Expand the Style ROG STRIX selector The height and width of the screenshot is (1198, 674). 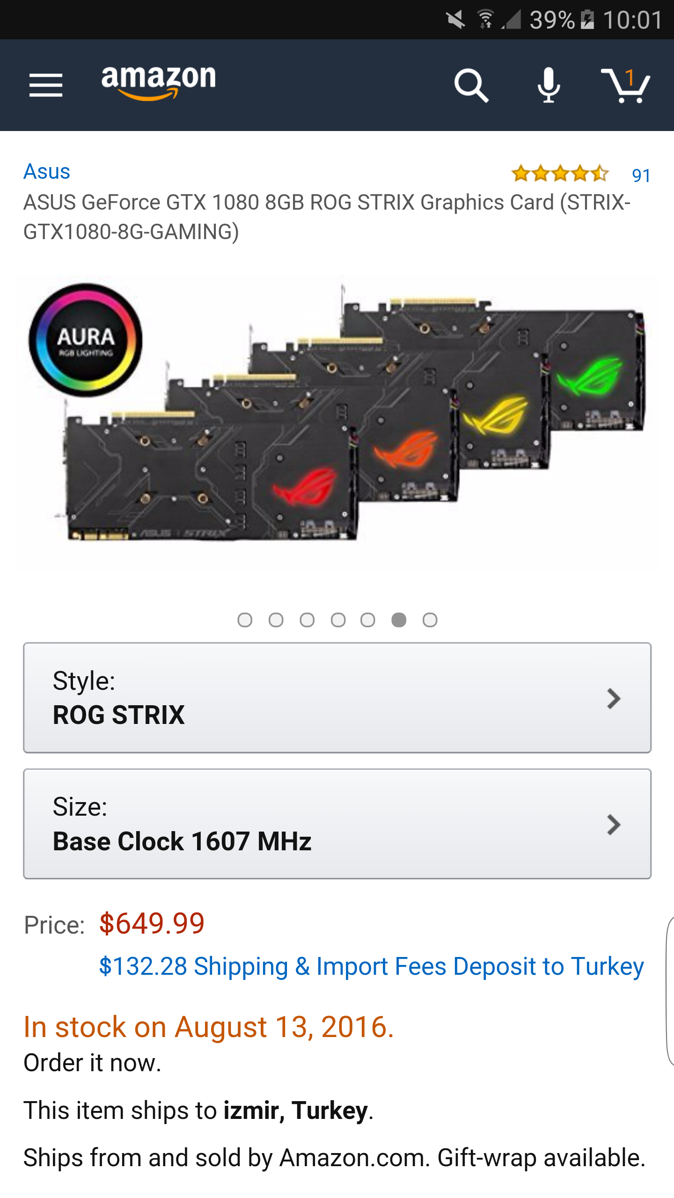(x=337, y=698)
